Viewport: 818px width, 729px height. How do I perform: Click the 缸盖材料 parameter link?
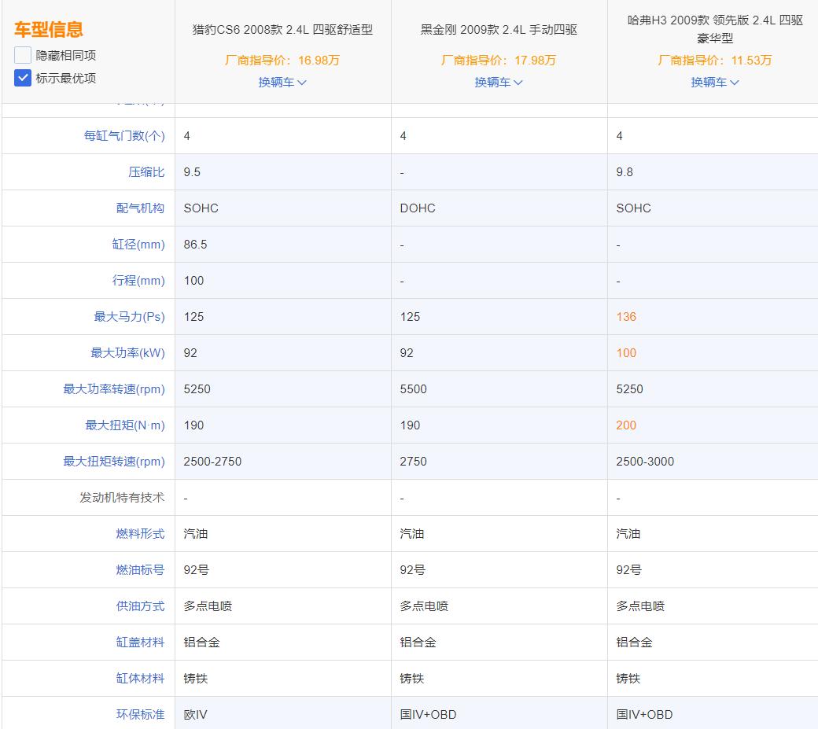pyautogui.click(x=140, y=642)
